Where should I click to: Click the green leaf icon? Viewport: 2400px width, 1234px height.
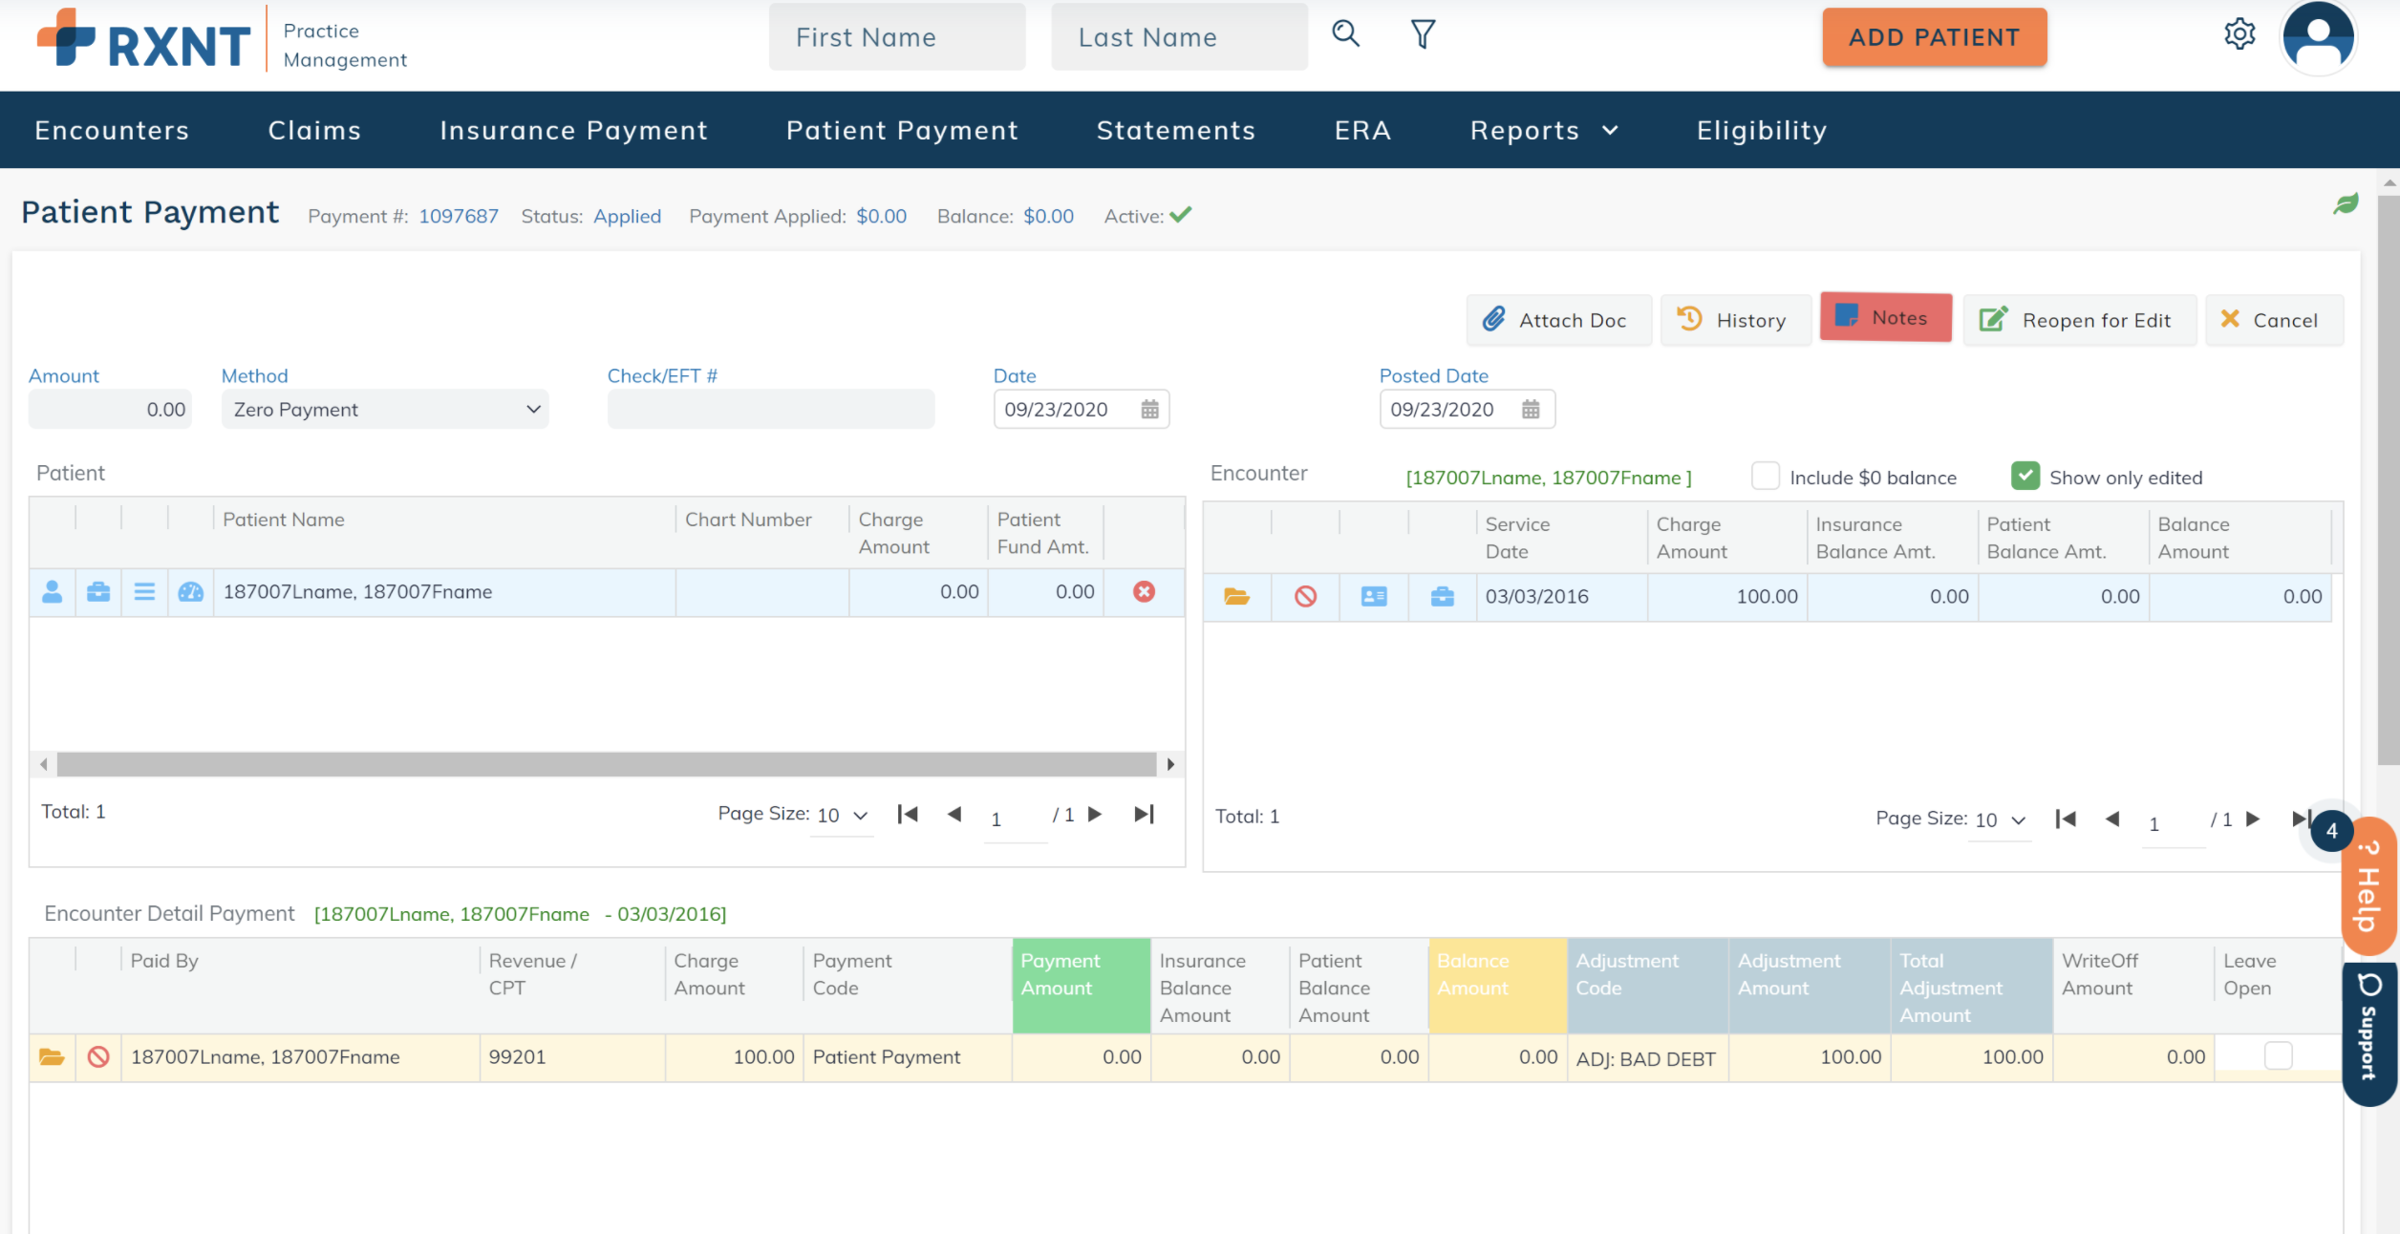[2346, 203]
